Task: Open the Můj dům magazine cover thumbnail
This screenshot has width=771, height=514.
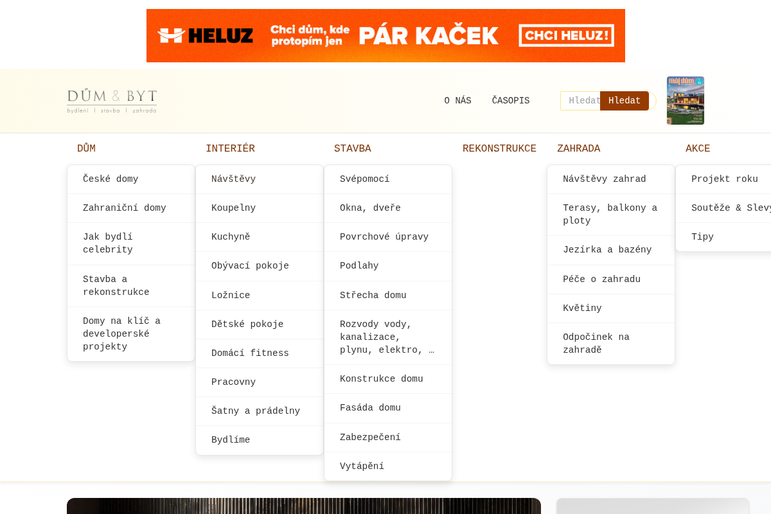Action: click(686, 100)
